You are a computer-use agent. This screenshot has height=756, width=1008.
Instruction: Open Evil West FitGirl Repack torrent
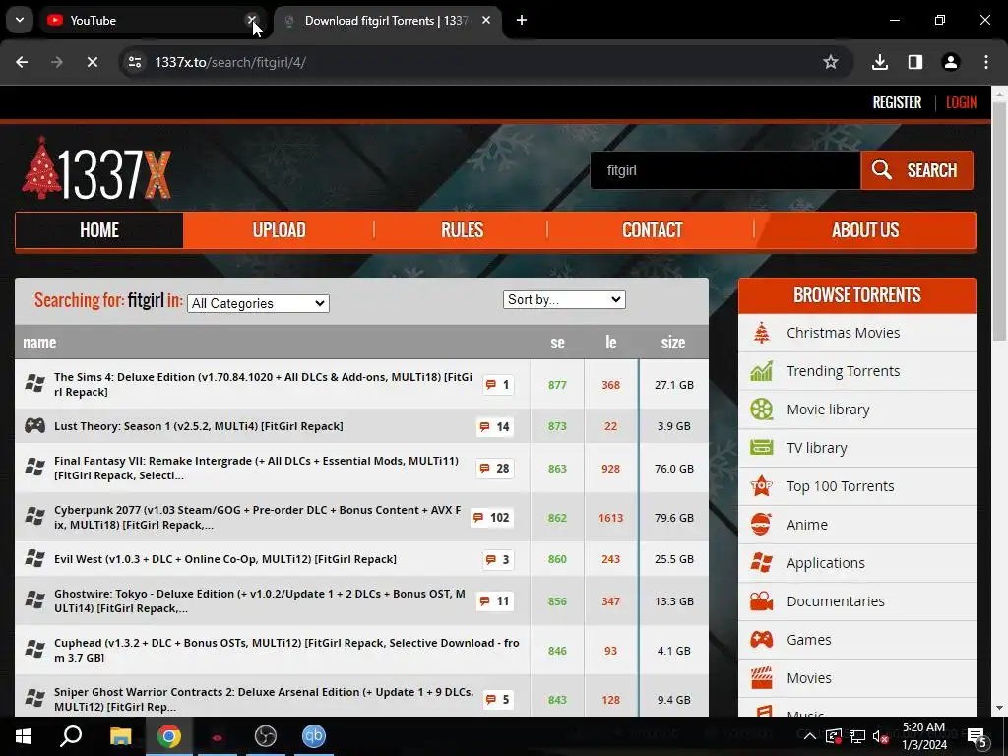pyautogui.click(x=225, y=559)
